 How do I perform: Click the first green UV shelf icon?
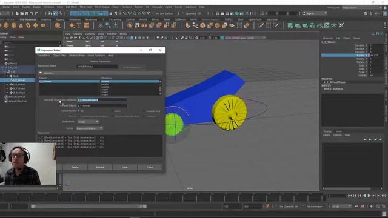click(290, 25)
